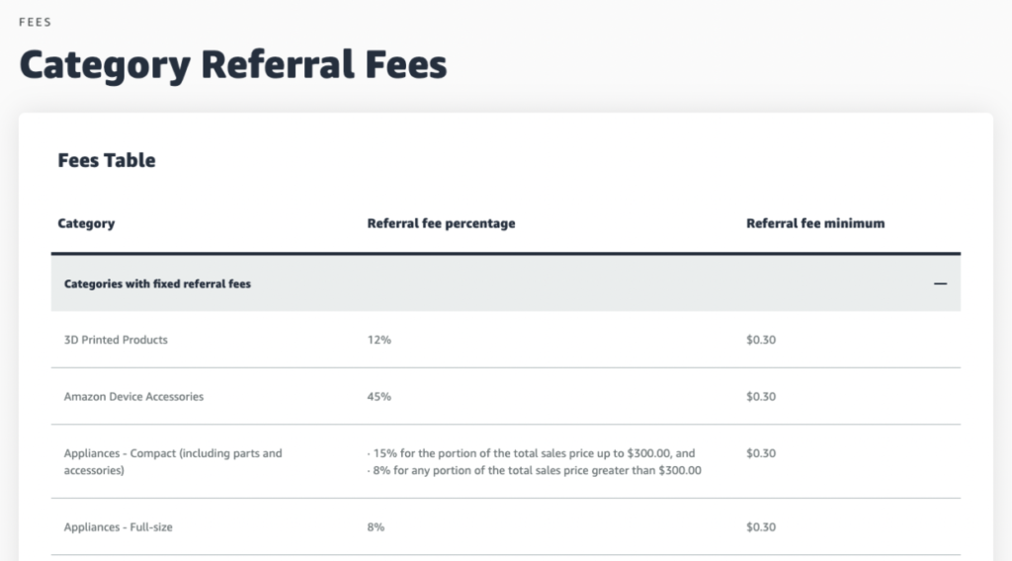Click the 45% fee for Amazon Device Accessories

[379, 397]
